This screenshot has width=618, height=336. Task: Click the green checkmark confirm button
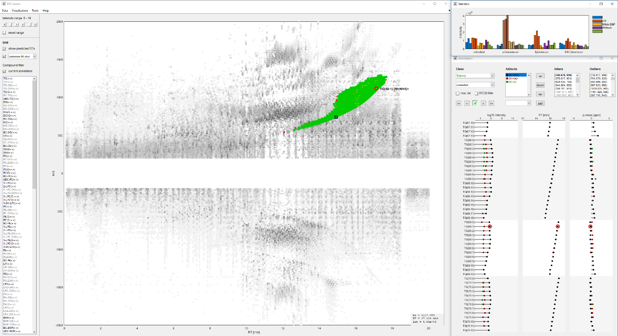tap(475, 103)
